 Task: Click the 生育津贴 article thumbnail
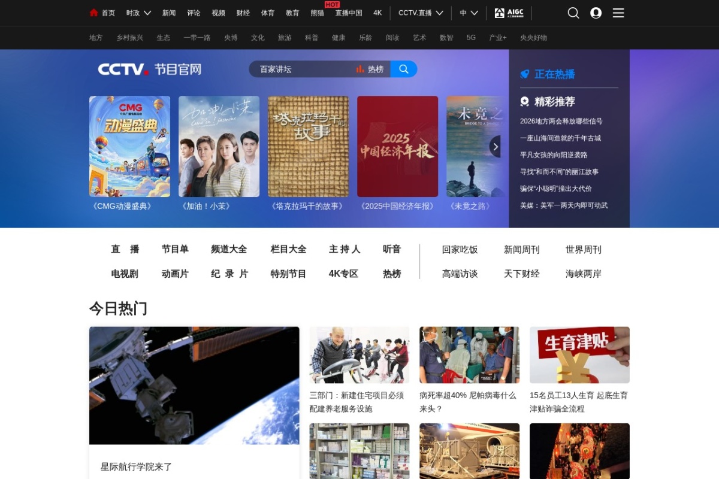(x=579, y=354)
